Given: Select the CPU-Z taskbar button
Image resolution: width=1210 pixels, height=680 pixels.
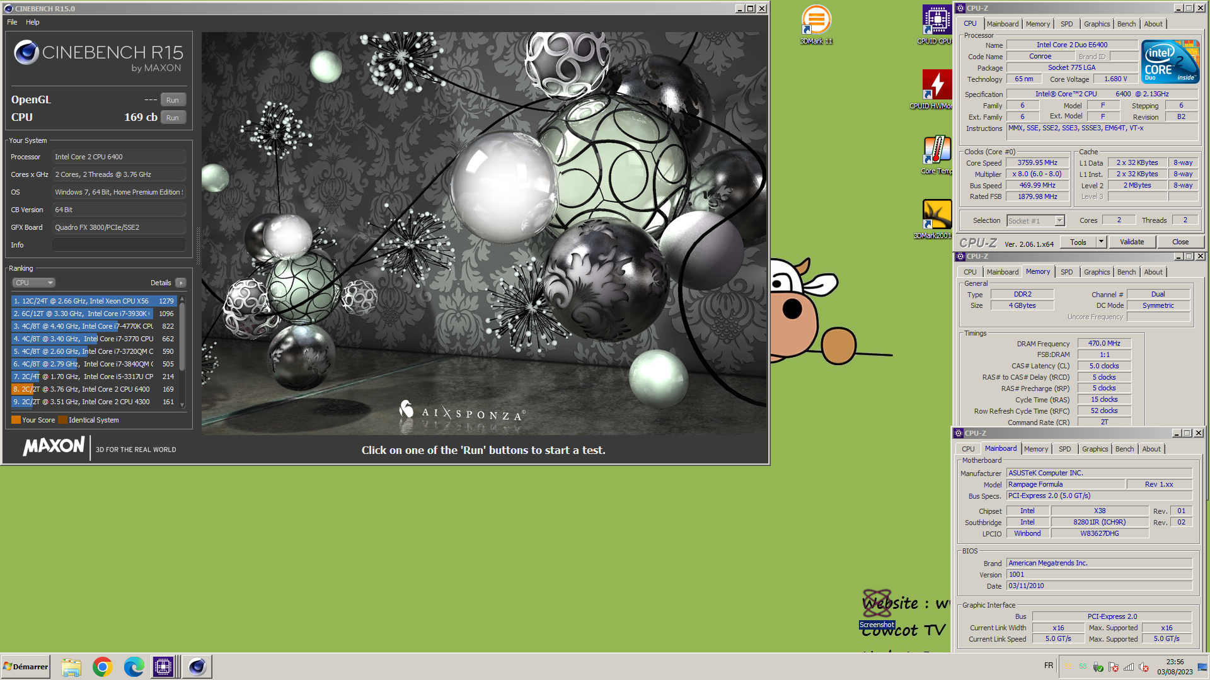Looking at the screenshot, I should (163, 666).
